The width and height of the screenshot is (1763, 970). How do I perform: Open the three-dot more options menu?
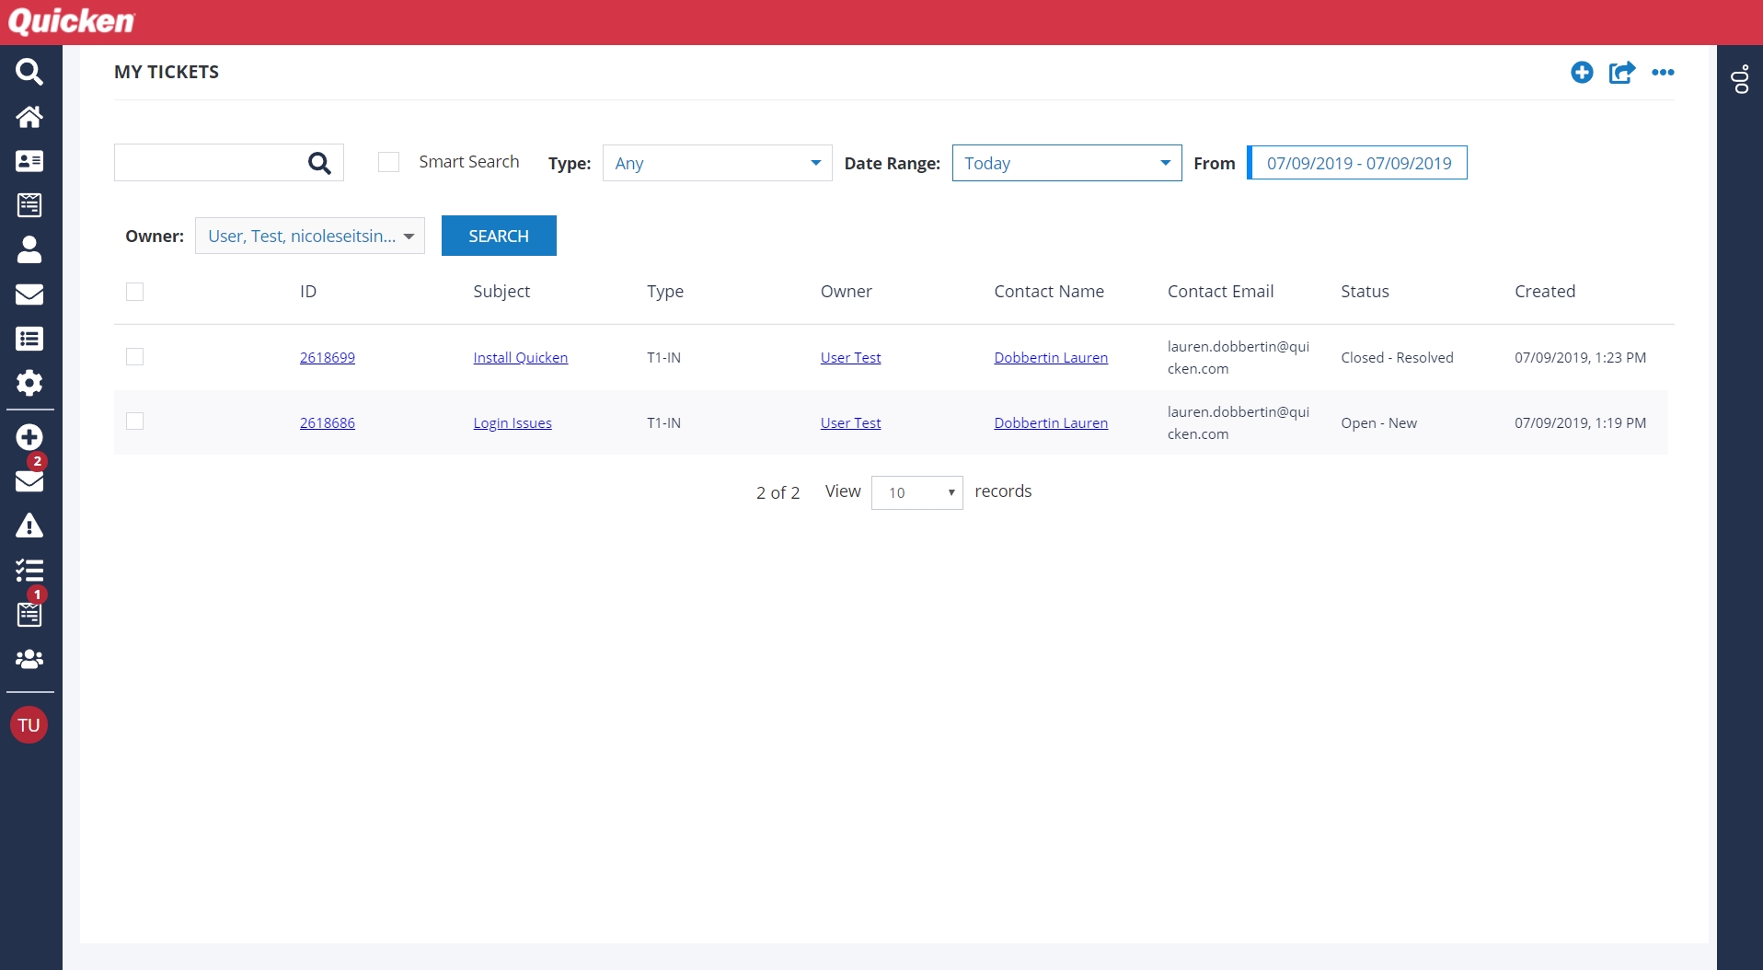pos(1663,73)
